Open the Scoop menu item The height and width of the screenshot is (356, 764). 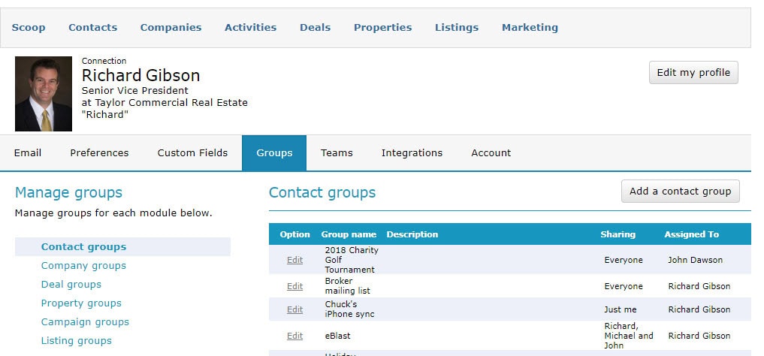click(29, 28)
